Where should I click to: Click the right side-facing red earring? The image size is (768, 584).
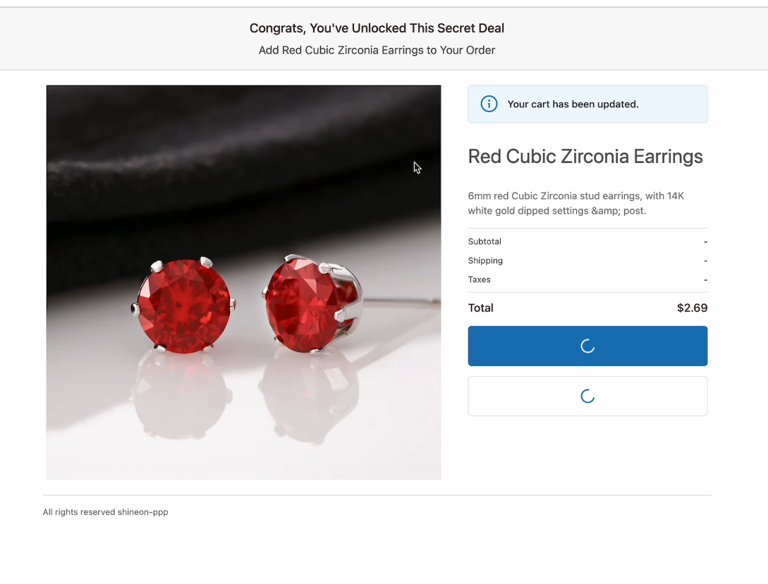tap(312, 304)
